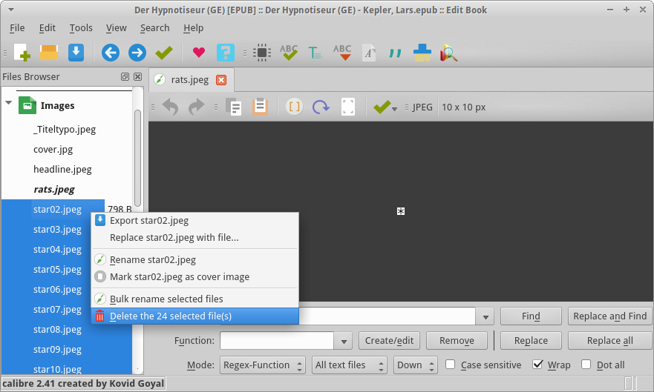This screenshot has height=392, width=654.
Task: Open the File menu
Action: [x=17, y=28]
